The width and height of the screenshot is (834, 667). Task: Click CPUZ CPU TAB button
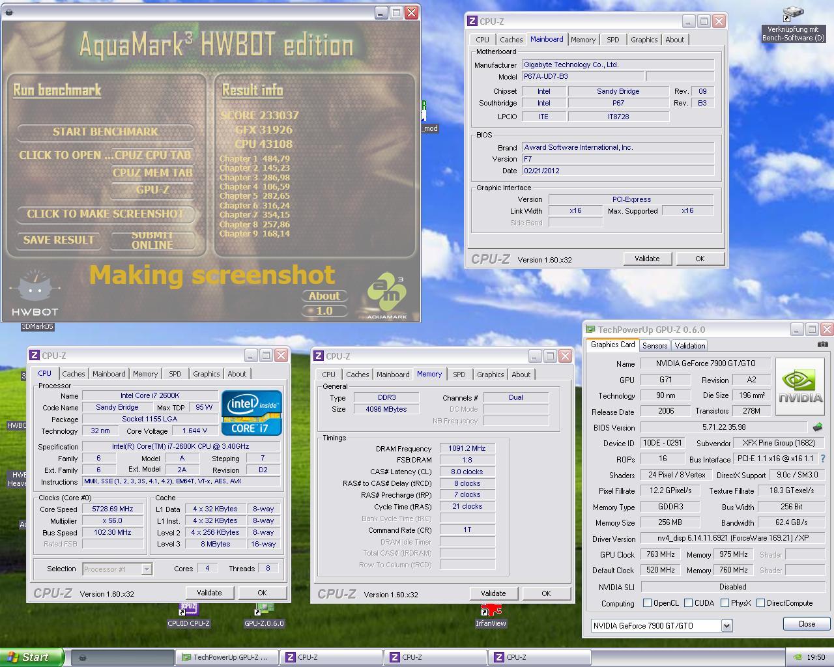point(152,155)
